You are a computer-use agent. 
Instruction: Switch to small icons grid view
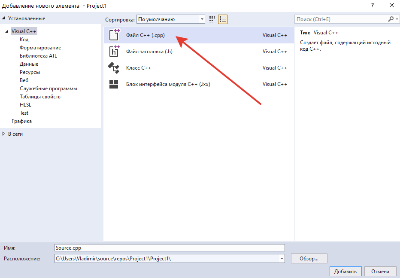coord(212,19)
